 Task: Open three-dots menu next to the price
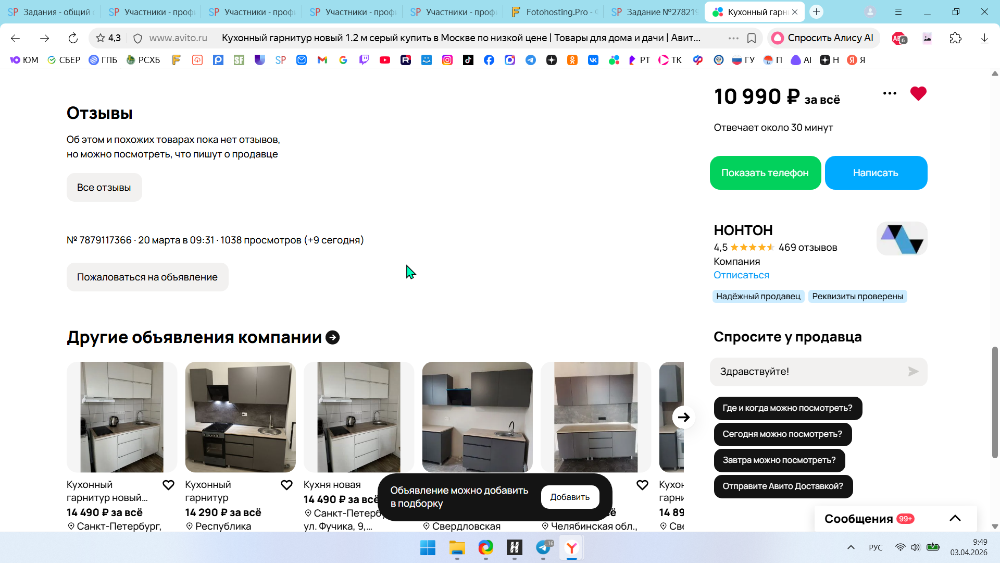tap(890, 93)
